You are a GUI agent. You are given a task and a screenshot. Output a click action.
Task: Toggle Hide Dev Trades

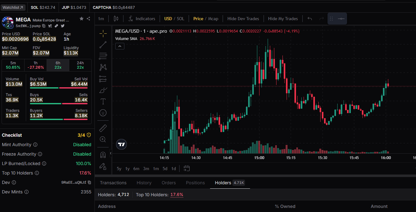[x=243, y=19]
